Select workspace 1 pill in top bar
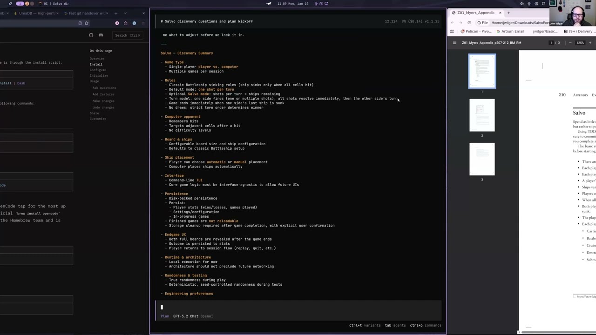The width and height of the screenshot is (596, 335). (x=20, y=3)
